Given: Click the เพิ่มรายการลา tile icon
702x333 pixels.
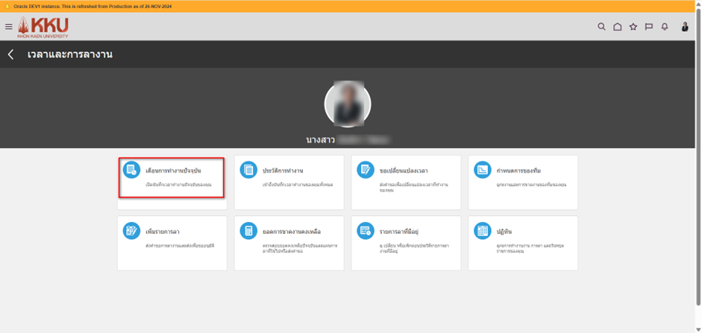Looking at the screenshot, I should (131, 231).
